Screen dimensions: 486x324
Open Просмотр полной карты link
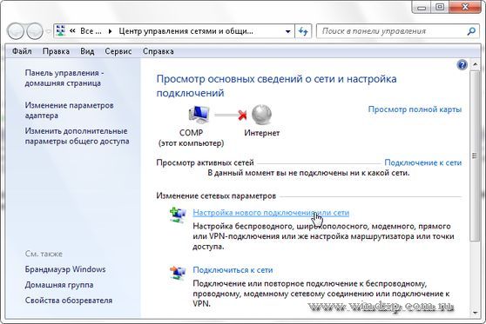click(x=415, y=109)
